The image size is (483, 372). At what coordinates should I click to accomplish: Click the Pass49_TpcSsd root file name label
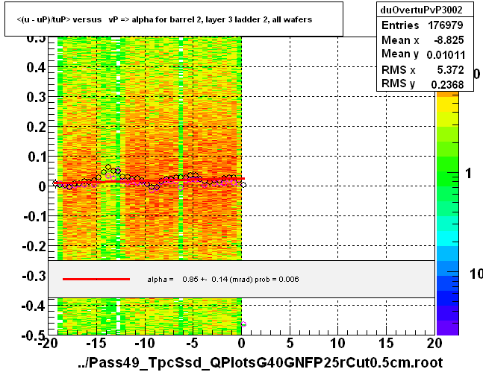point(260,362)
